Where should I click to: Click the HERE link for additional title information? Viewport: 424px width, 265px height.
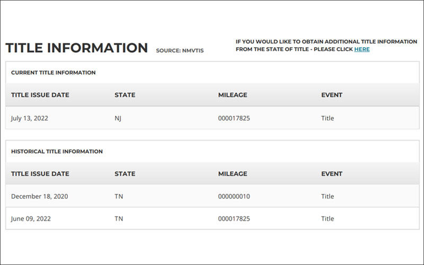coord(362,49)
